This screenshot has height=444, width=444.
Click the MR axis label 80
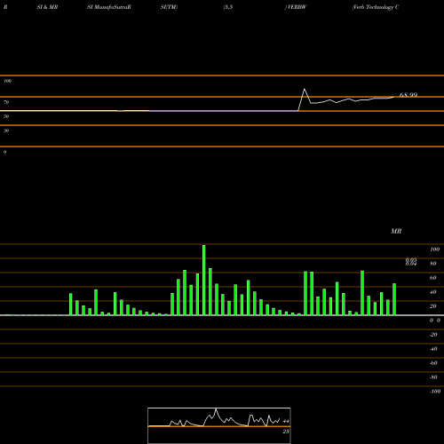click(x=433, y=264)
